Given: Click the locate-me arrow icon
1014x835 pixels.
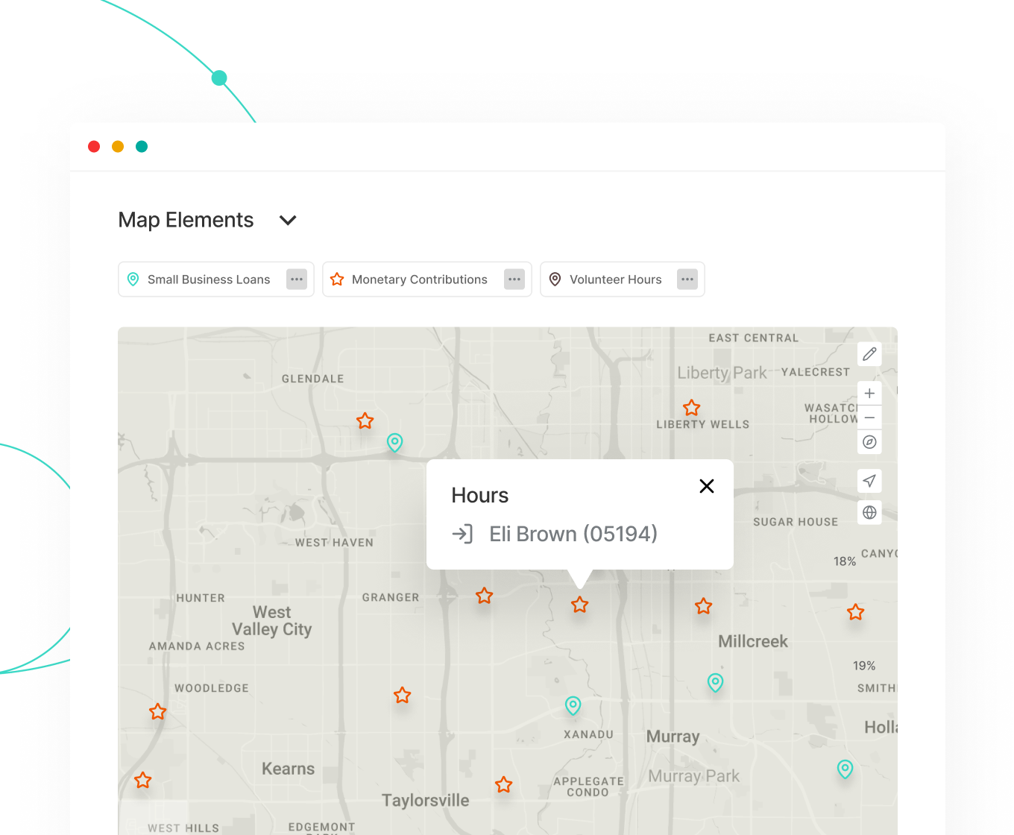Looking at the screenshot, I should pos(869,481).
